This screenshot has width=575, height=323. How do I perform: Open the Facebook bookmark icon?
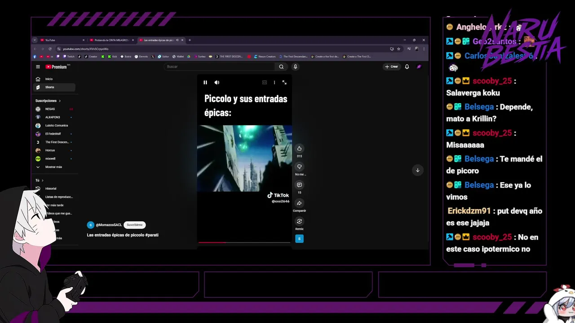point(35,57)
